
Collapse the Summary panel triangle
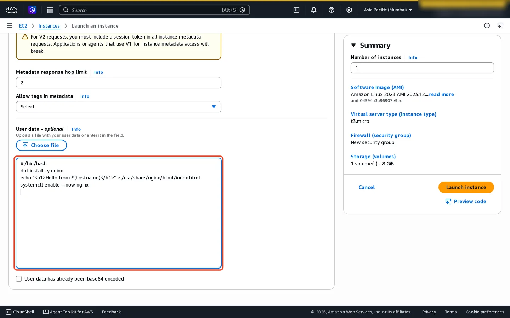coord(353,45)
